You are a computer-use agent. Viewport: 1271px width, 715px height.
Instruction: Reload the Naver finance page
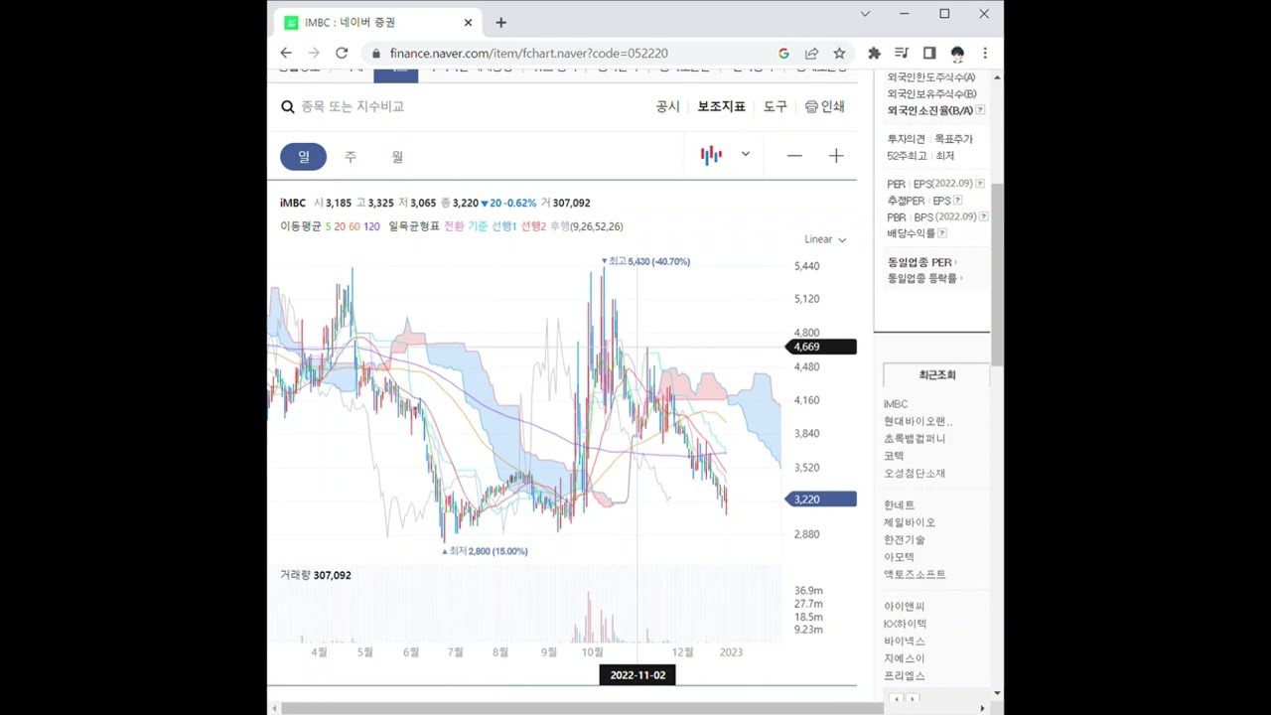pyautogui.click(x=342, y=53)
